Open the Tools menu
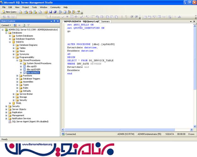Image resolution: width=197 pixels, height=157 pixels. [34, 7]
